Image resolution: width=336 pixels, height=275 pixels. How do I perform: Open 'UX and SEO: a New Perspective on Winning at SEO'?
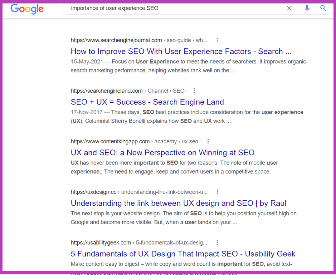162,152
